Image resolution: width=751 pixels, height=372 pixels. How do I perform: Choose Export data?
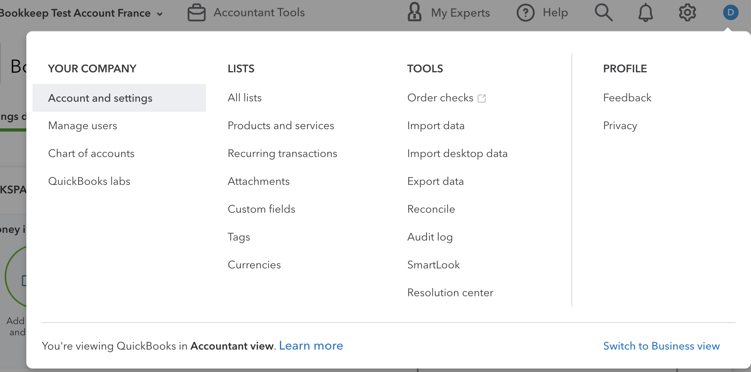[436, 181]
